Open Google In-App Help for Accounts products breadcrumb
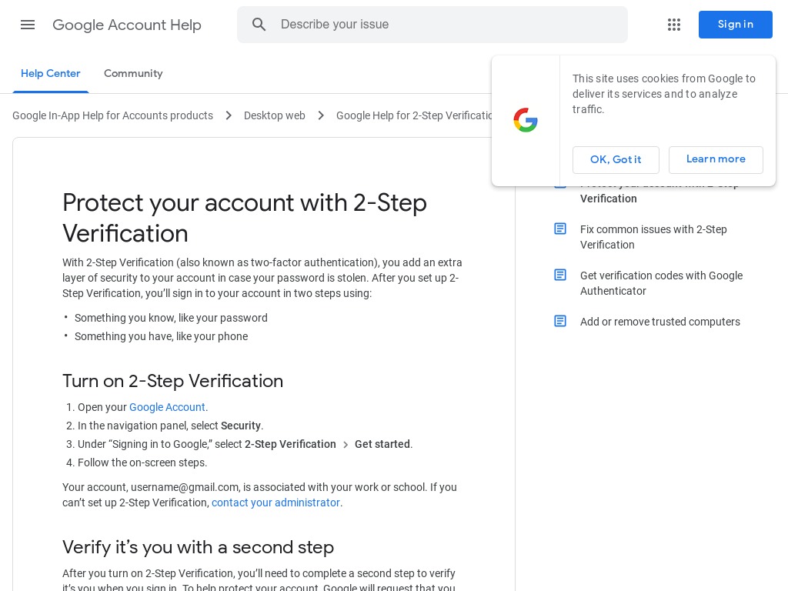788x591 pixels. 112,115
